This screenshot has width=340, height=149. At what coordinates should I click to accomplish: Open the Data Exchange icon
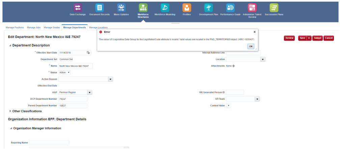click(x=78, y=8)
